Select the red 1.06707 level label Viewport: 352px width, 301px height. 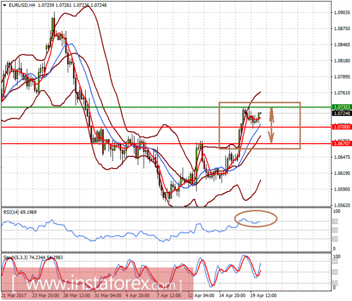(x=341, y=144)
